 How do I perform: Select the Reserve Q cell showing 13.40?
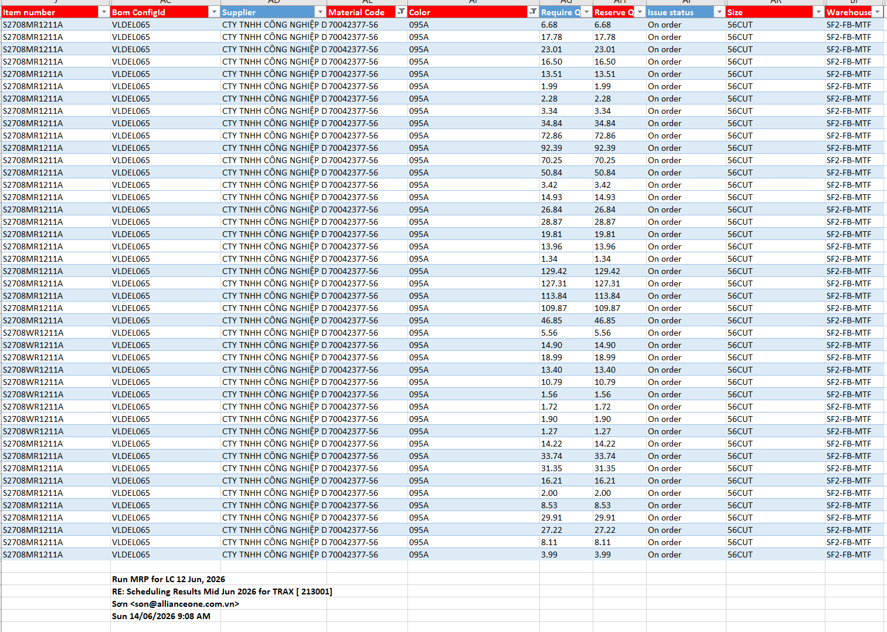(619, 370)
